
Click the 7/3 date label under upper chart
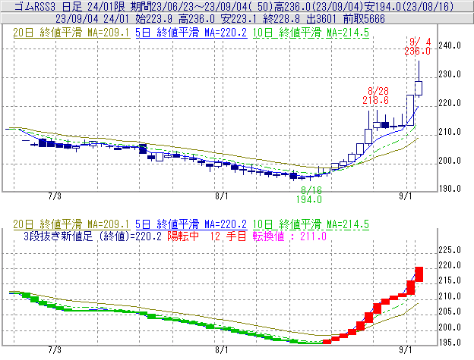pyautogui.click(x=55, y=196)
